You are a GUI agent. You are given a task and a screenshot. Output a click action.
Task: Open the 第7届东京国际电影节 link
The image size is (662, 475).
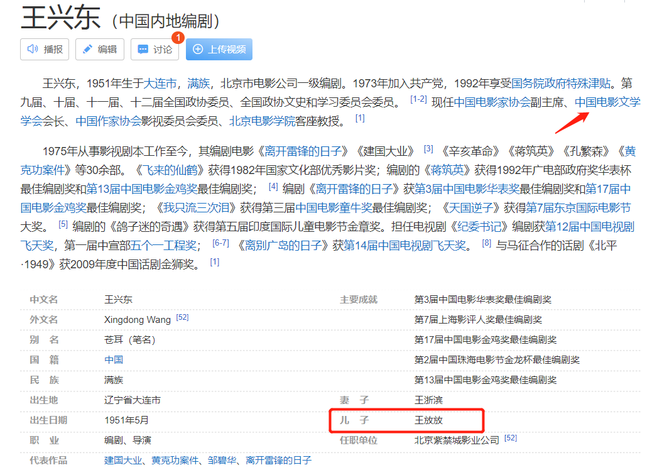tap(578, 208)
